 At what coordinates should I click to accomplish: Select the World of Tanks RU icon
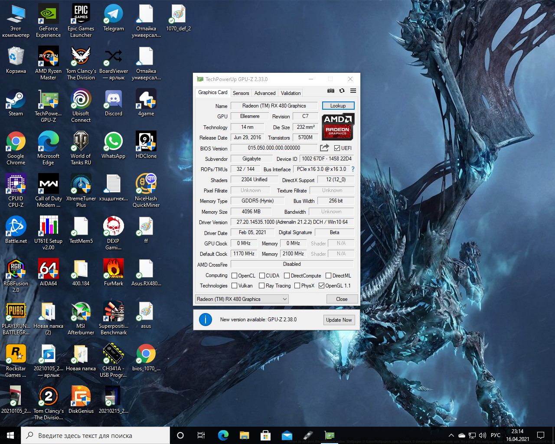pos(81,149)
